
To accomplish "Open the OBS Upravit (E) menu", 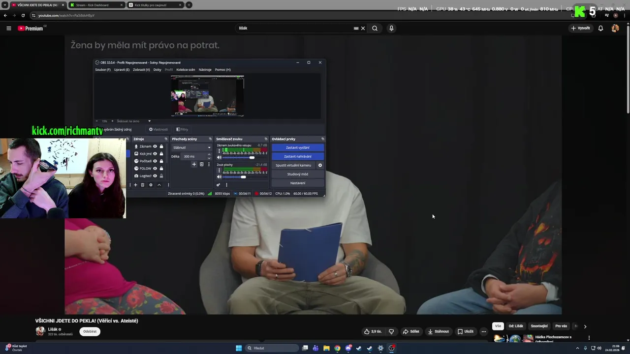I will 122,70.
